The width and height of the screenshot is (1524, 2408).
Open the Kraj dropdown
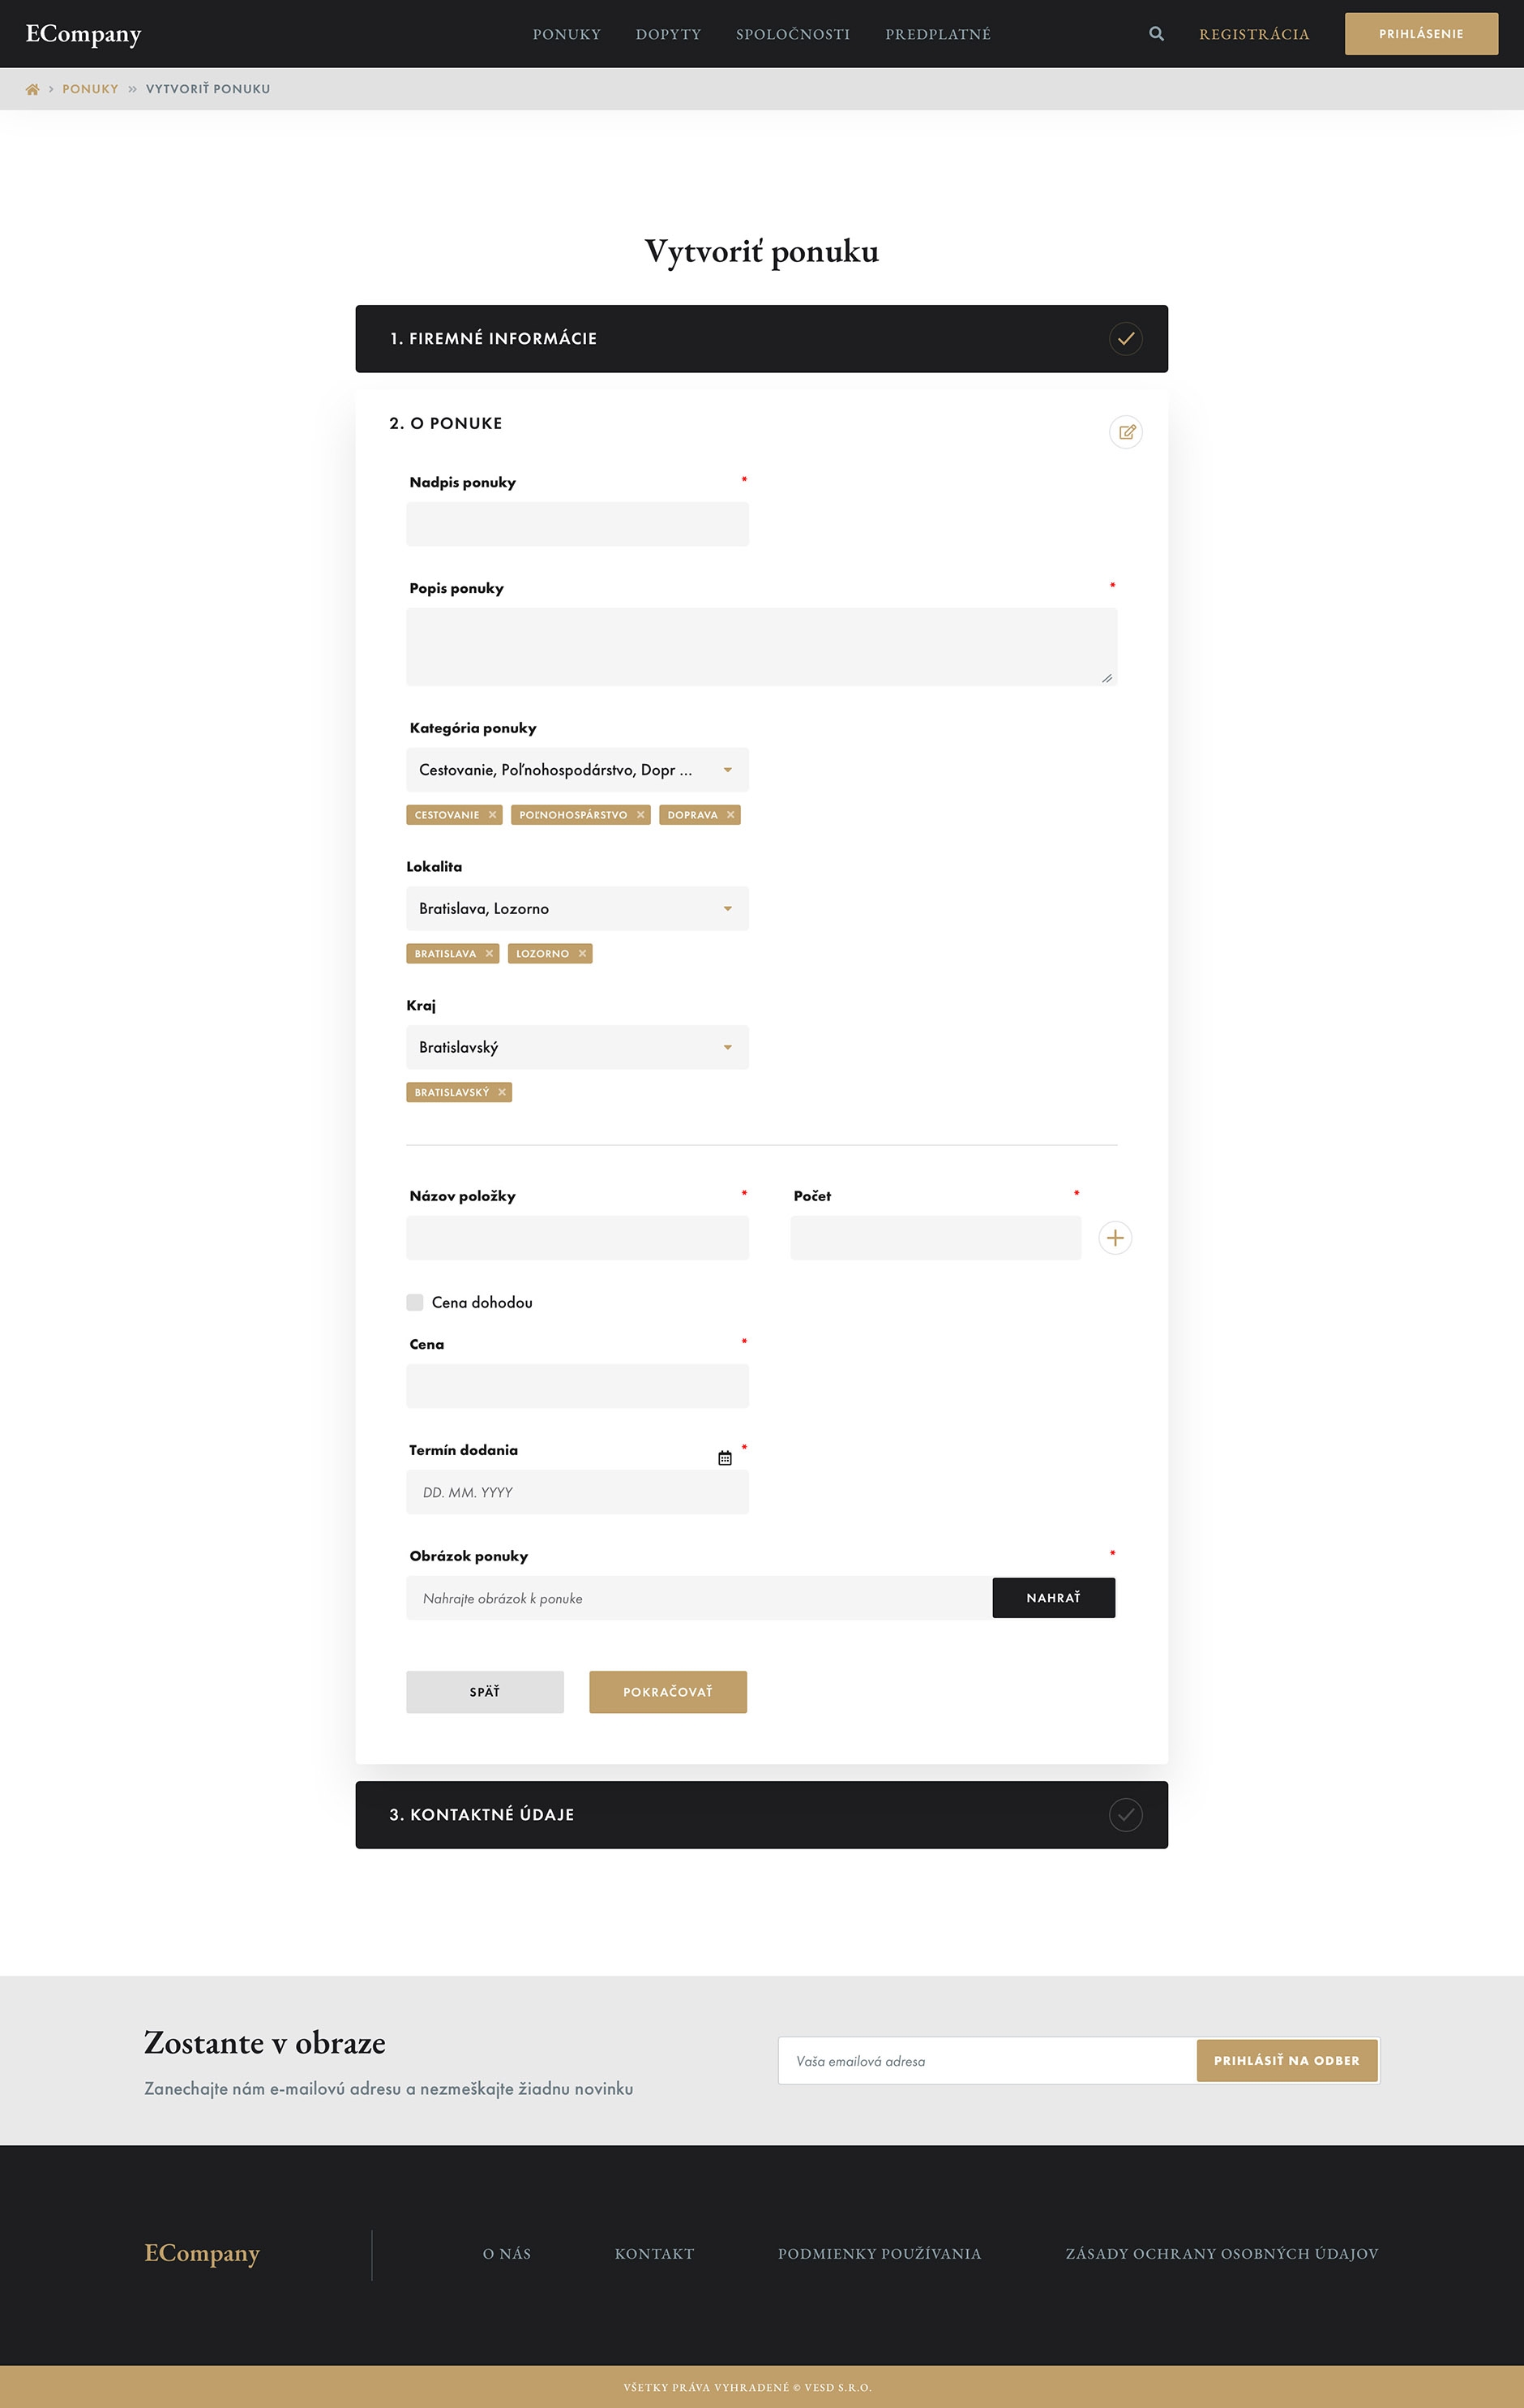pos(578,1047)
